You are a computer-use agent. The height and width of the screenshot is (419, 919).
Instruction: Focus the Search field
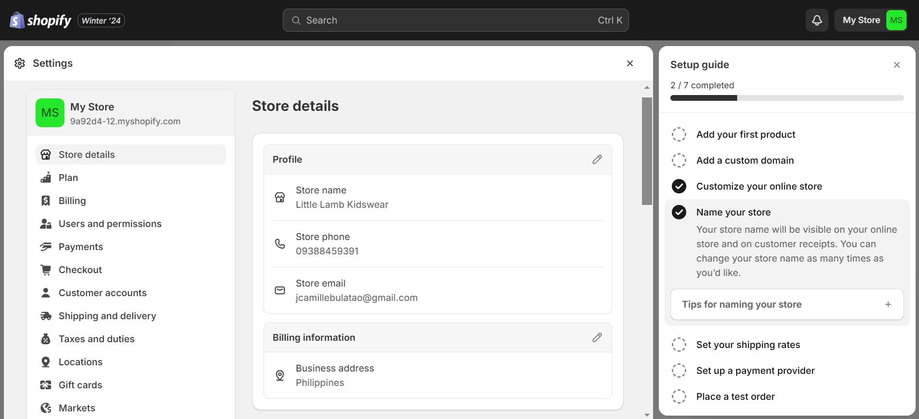(456, 20)
